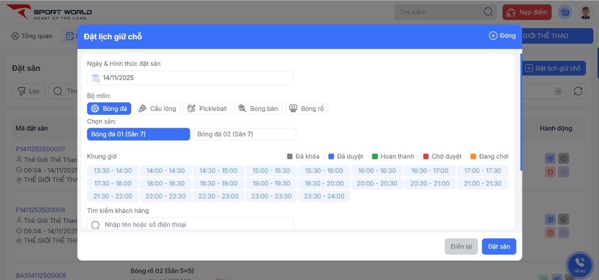Viewport: 599px width, 280px height.
Task: Choose the Pickleball sport option
Action: [208, 109]
